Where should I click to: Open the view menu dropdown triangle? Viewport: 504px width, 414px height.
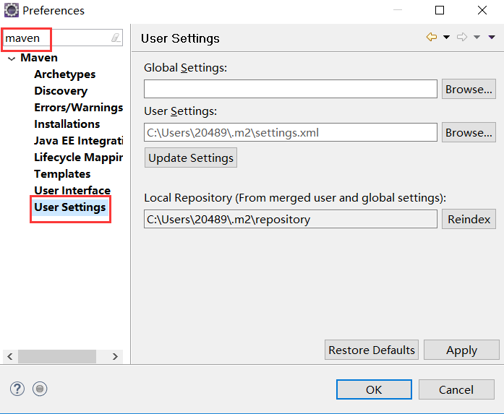point(492,38)
